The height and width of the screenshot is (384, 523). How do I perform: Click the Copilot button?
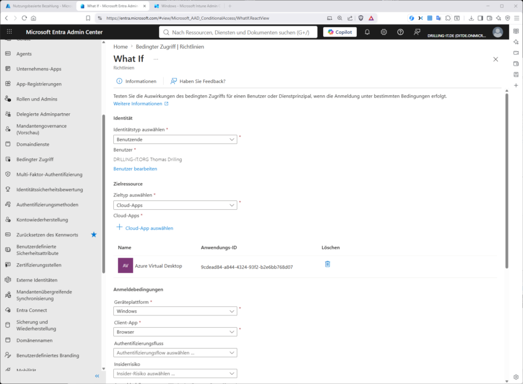pos(340,32)
